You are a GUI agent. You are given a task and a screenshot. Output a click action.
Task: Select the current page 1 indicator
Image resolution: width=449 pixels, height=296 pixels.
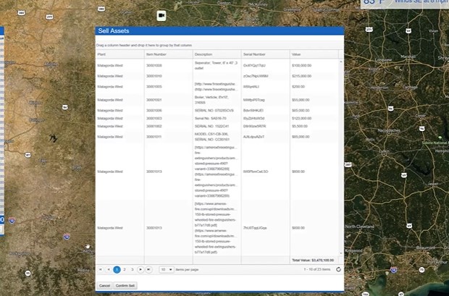(117, 269)
